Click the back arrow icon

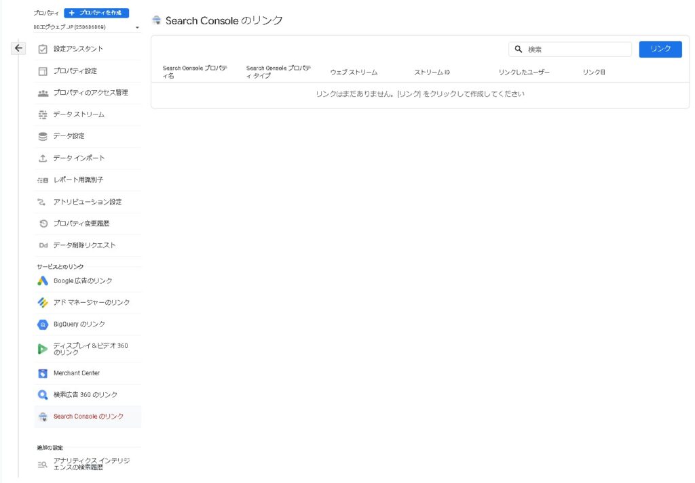[x=19, y=48]
